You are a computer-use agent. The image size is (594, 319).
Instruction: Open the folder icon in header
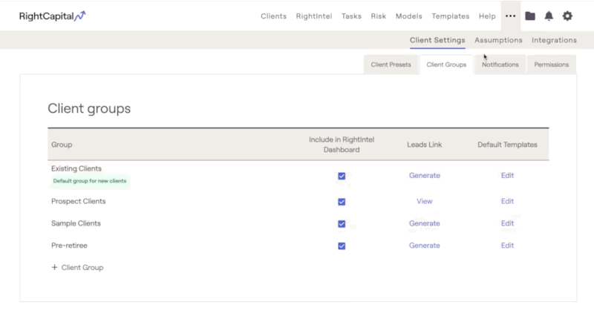click(530, 16)
